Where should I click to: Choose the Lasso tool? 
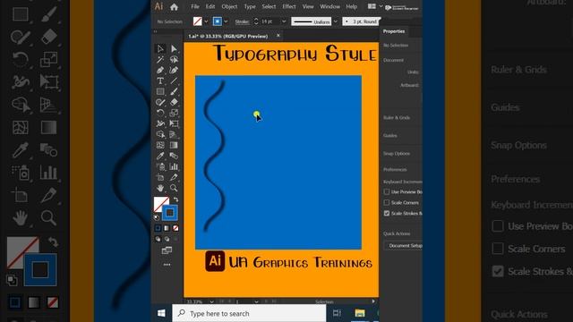coord(174,60)
